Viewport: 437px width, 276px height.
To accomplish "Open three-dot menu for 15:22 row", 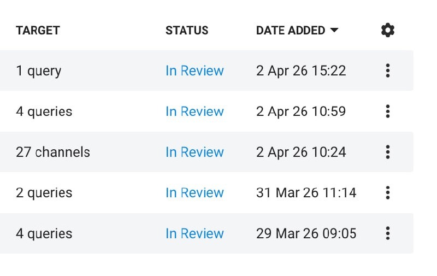I will (388, 71).
